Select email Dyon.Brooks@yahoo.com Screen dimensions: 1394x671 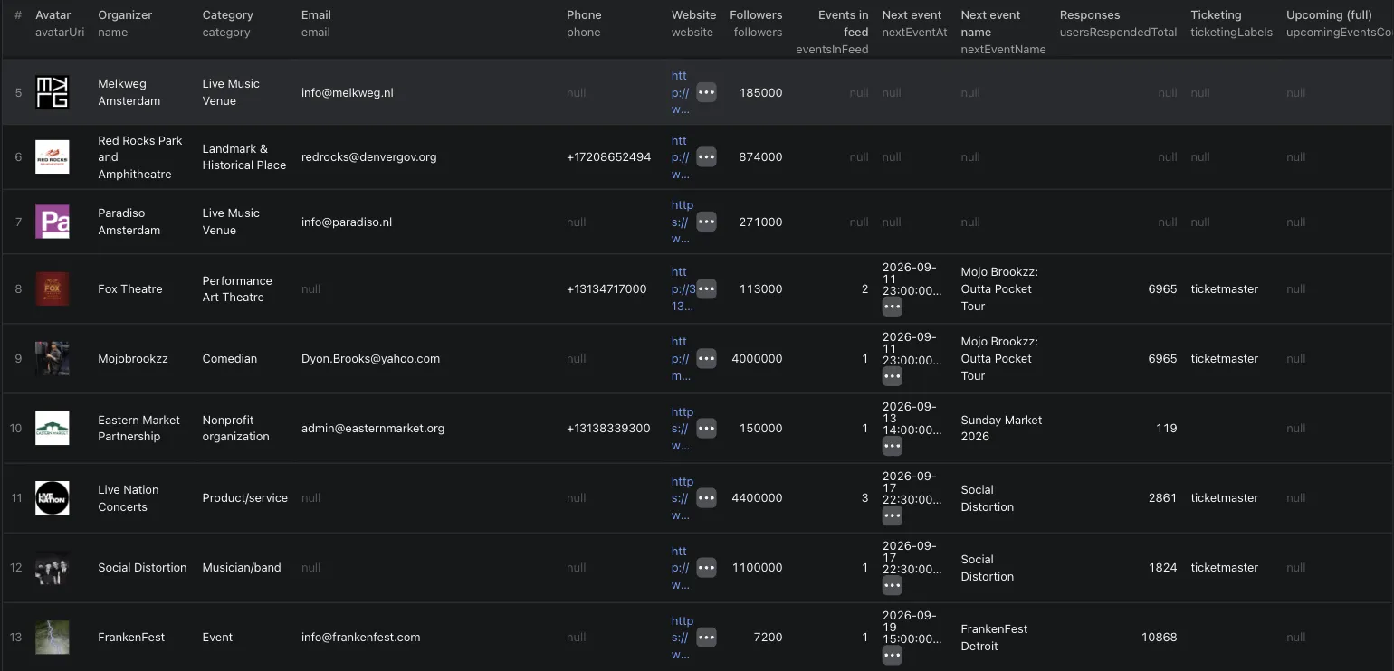click(371, 358)
